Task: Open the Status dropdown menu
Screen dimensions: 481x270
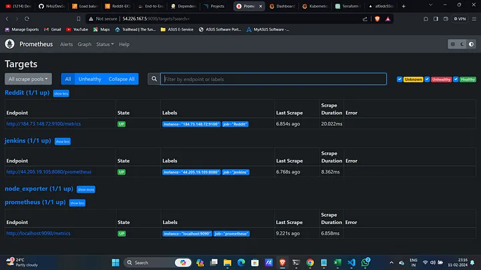Action: 105,45
